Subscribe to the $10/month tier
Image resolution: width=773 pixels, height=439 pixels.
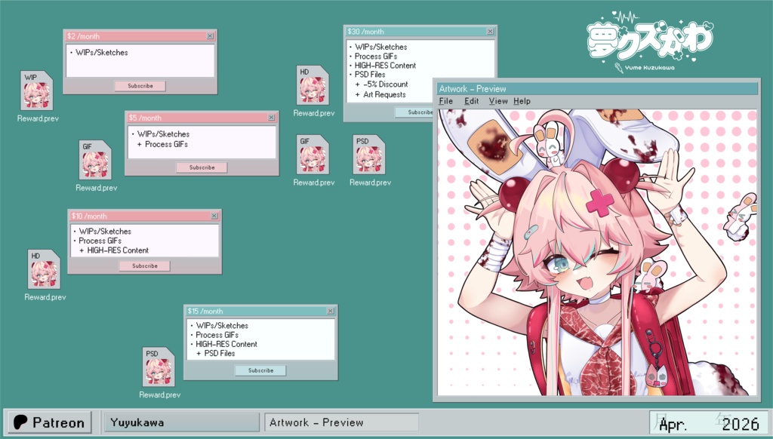click(x=144, y=266)
